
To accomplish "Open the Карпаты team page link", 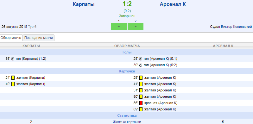I will click(84, 4).
